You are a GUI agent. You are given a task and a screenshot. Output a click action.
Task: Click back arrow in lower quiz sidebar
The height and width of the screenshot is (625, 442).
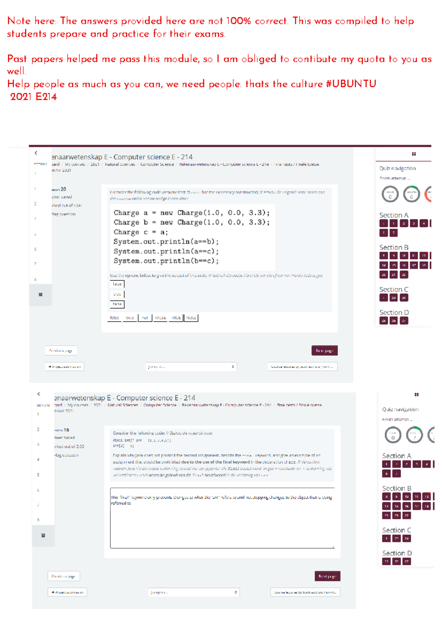point(39,394)
